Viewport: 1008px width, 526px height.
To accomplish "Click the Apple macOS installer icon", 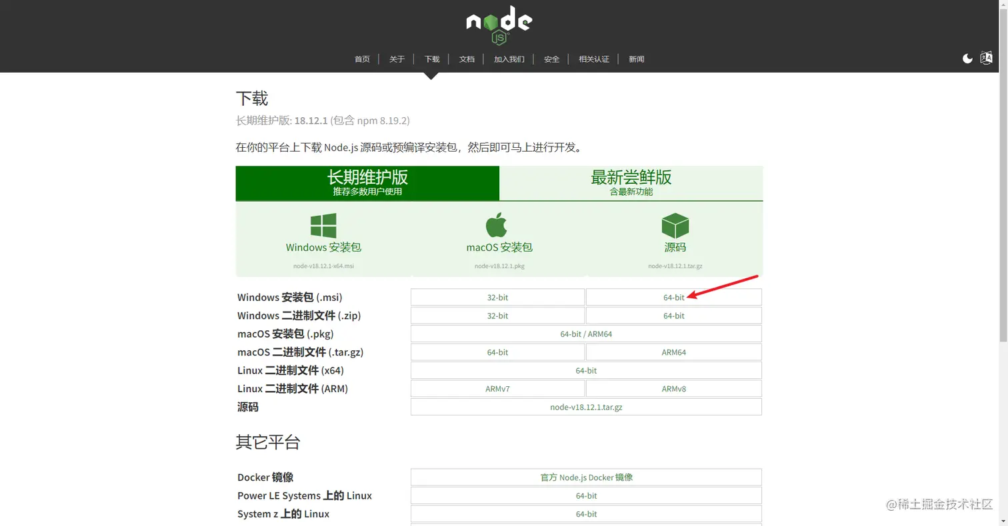I will tap(496, 225).
